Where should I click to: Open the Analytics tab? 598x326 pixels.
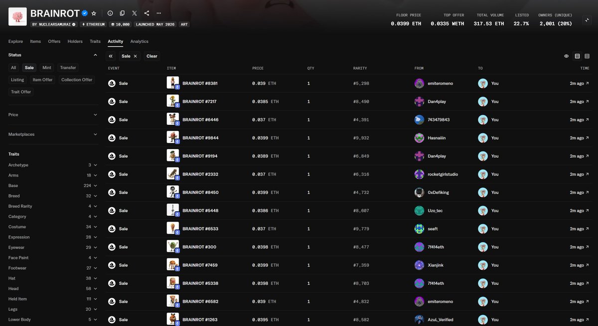[x=140, y=41]
